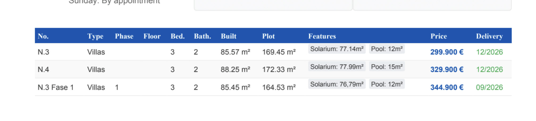
Task: Click the Bed. column header
Action: click(177, 36)
